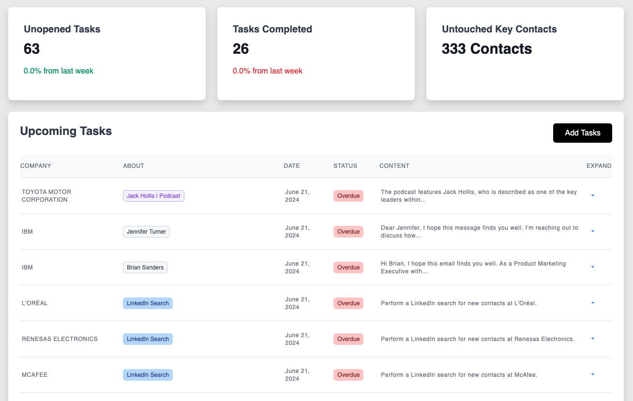Image resolution: width=633 pixels, height=401 pixels.
Task: Click the L'Oréal LinkedIn search description
Action: 459,303
